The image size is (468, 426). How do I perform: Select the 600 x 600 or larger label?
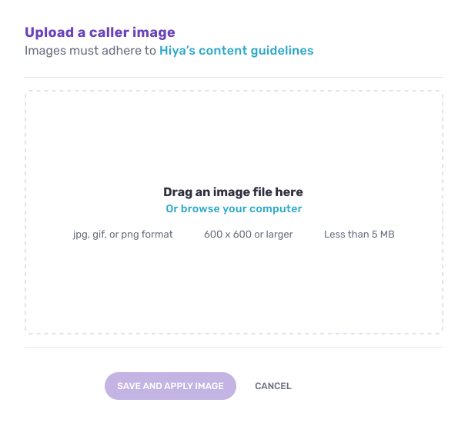pyautogui.click(x=249, y=235)
